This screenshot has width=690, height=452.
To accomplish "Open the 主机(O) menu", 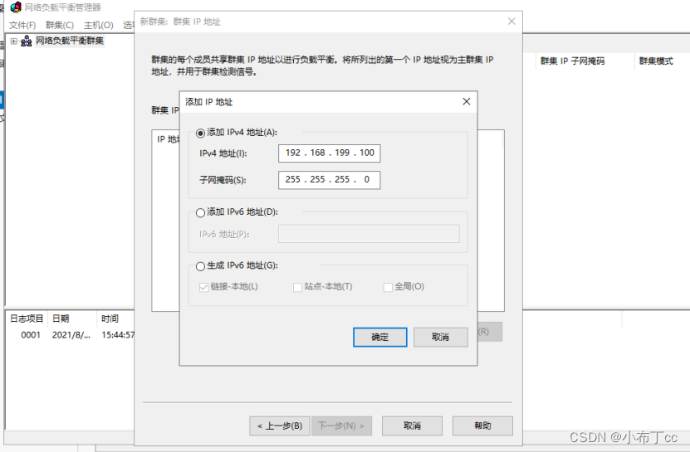I will [x=98, y=26].
